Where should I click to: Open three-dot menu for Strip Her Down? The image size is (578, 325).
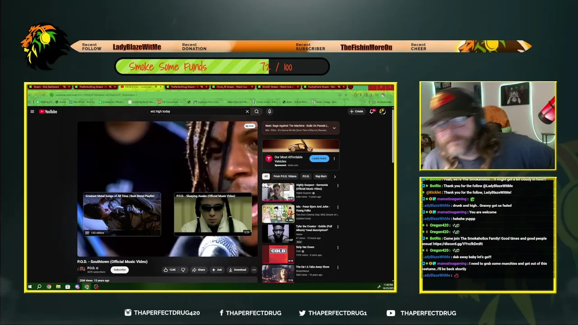(x=338, y=247)
